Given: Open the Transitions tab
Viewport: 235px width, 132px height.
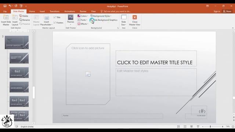Looking at the screenshot, I should (55, 11).
